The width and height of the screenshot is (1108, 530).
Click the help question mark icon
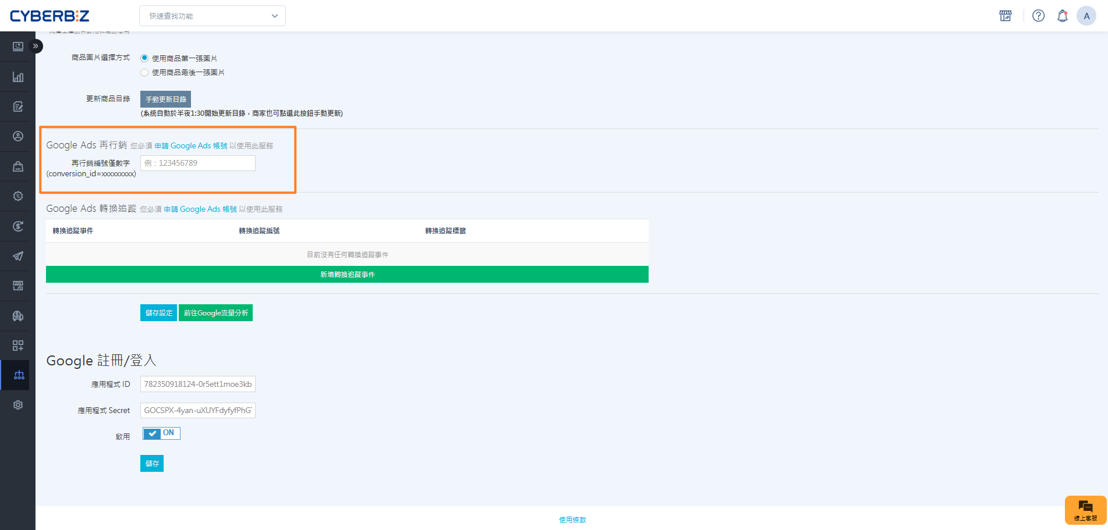click(x=1038, y=16)
